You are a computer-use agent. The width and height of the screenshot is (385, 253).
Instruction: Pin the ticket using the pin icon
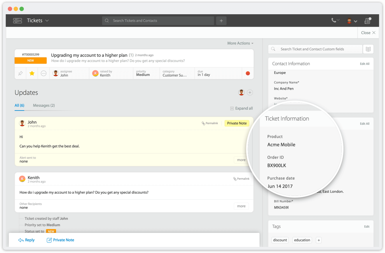[x=20, y=73]
